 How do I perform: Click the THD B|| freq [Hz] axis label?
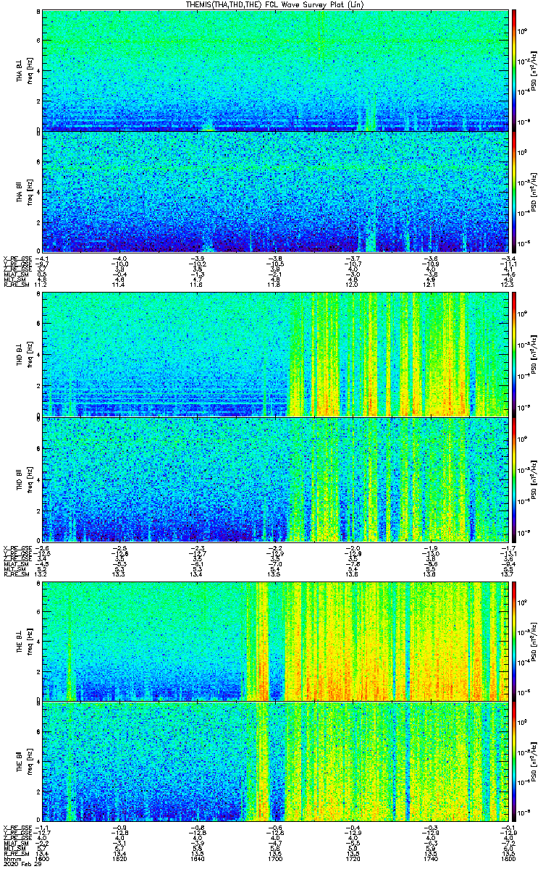(x=25, y=479)
